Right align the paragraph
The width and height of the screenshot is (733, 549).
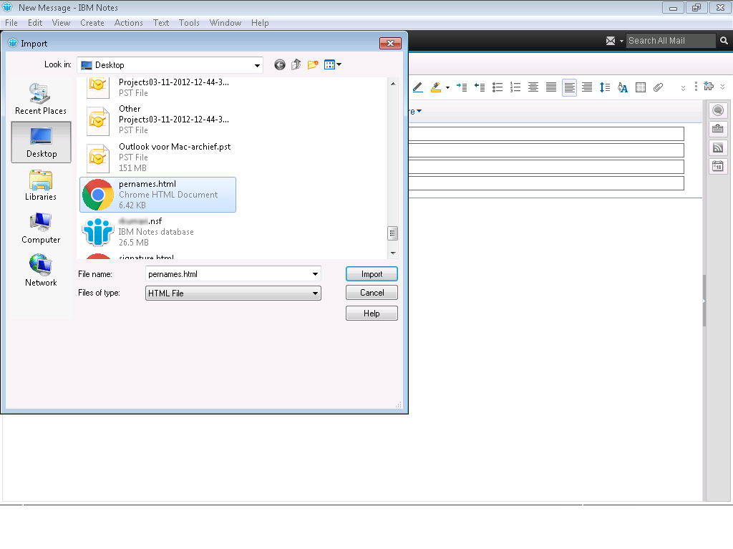click(x=587, y=87)
